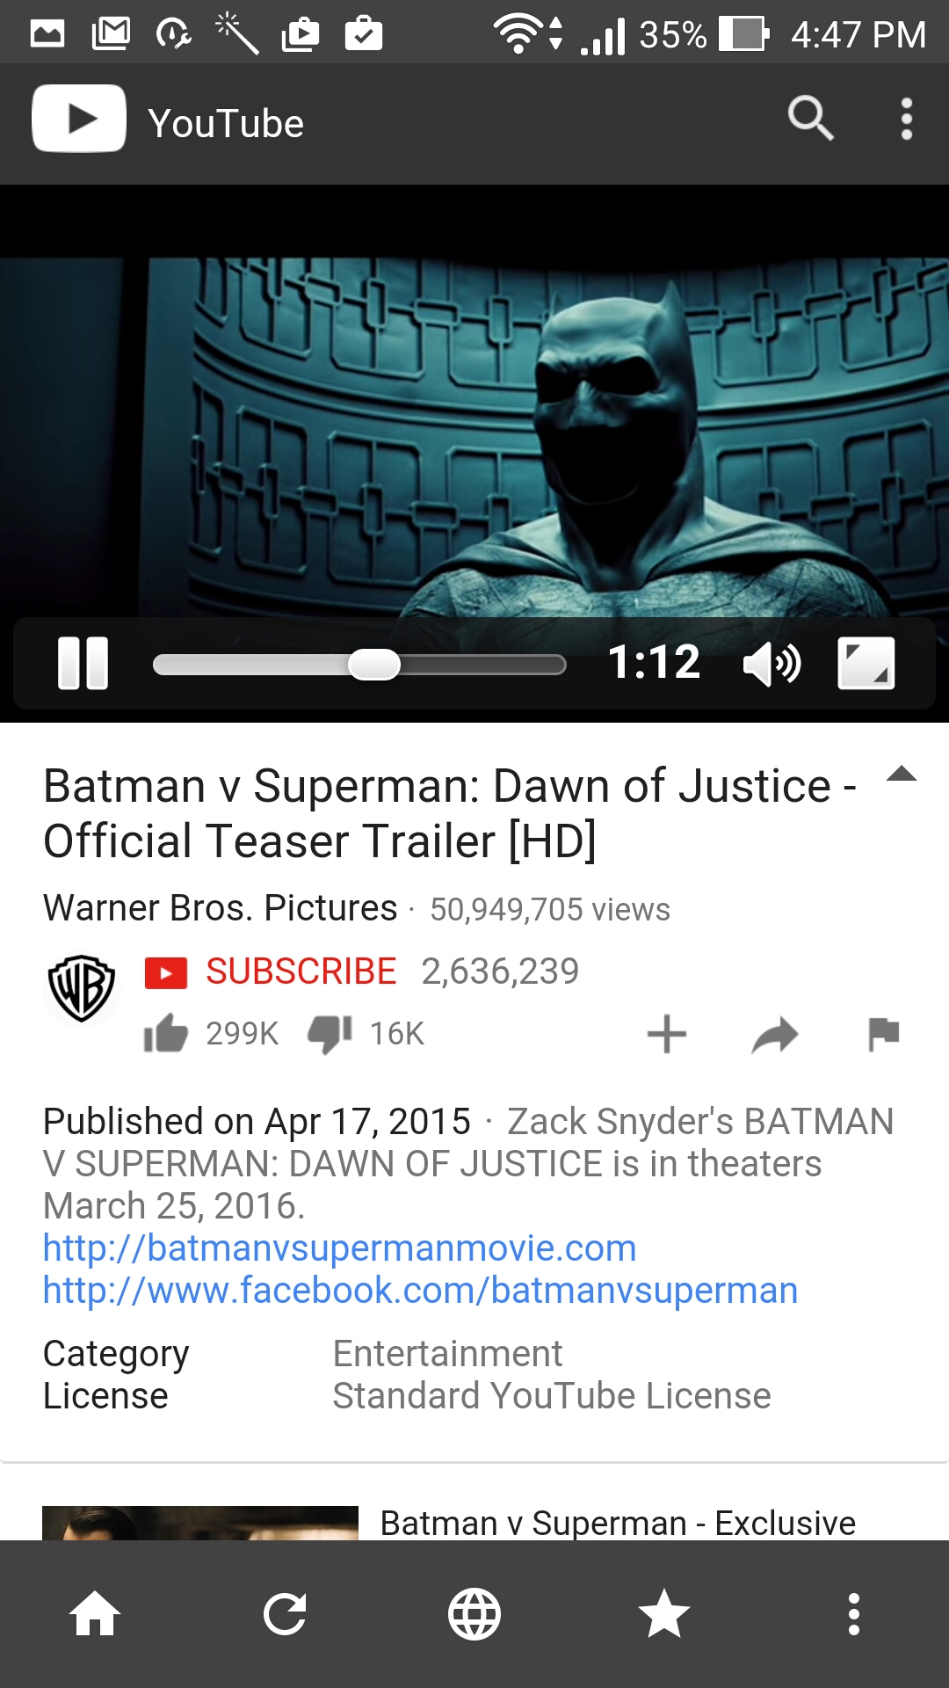This screenshot has height=1688, width=949.
Task: Open YouTube overflow menu in header
Action: tap(907, 119)
